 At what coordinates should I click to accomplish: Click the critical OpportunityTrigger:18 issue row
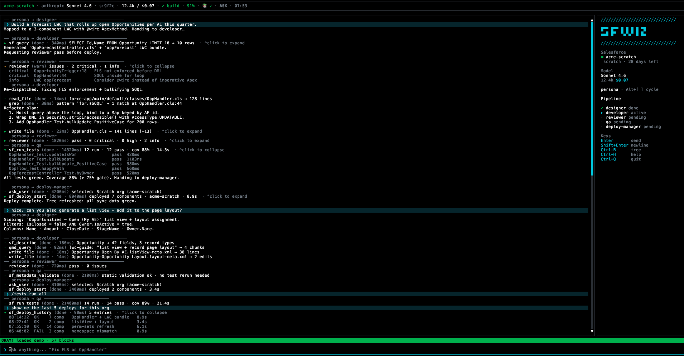(x=85, y=71)
